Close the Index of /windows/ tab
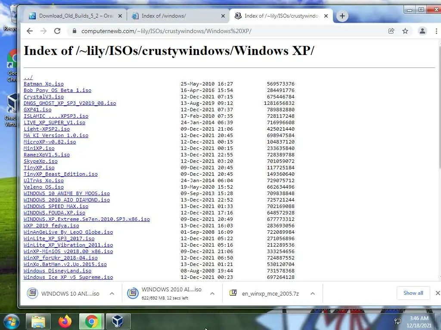The width and height of the screenshot is (441, 330). click(x=223, y=16)
